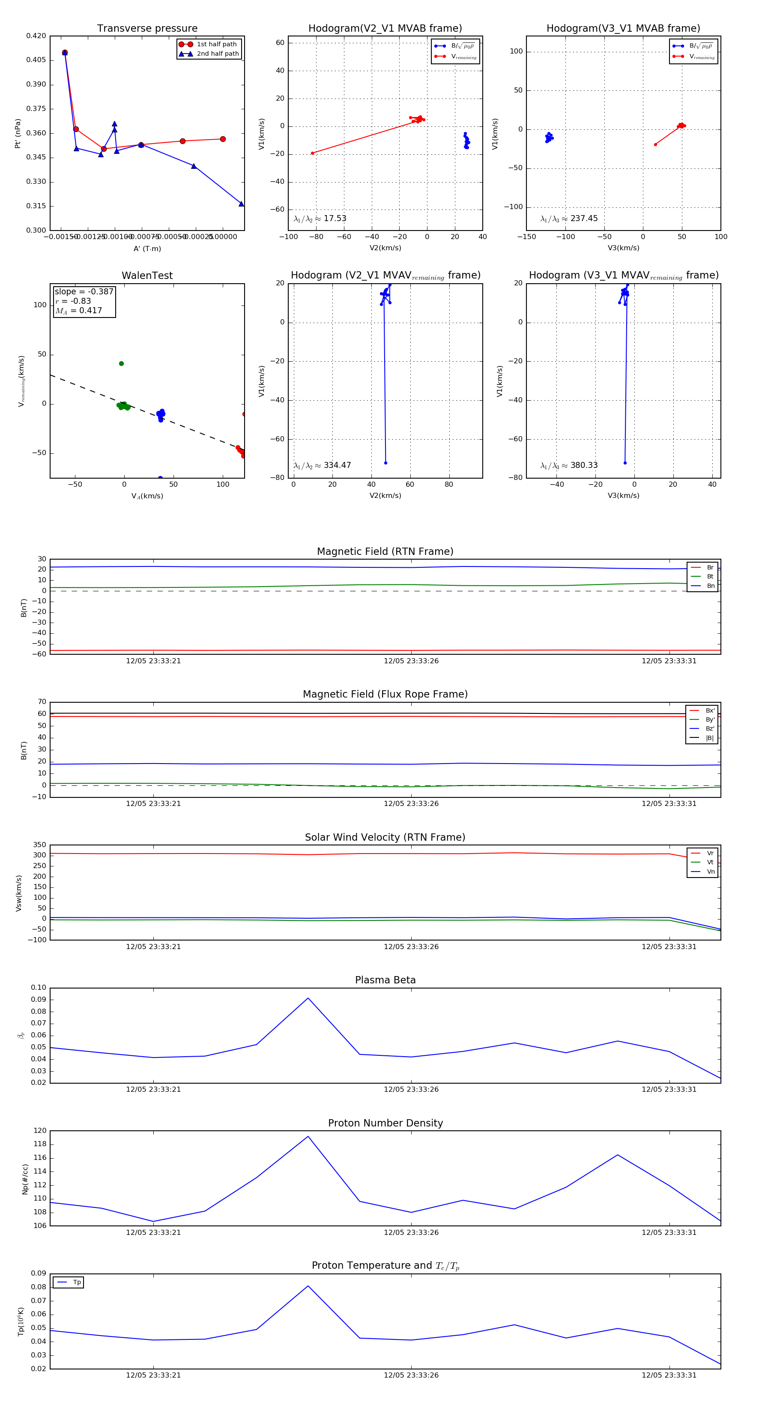
Task: Select the 'r = -0.83' annotation
Action: pos(73,301)
